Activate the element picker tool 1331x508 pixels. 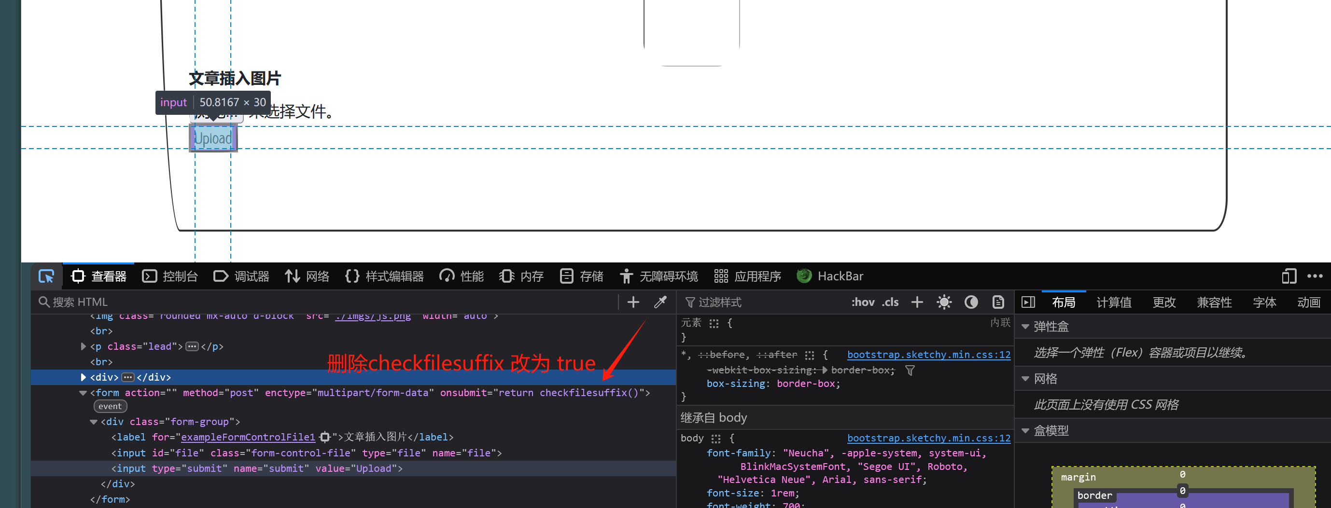[46, 277]
